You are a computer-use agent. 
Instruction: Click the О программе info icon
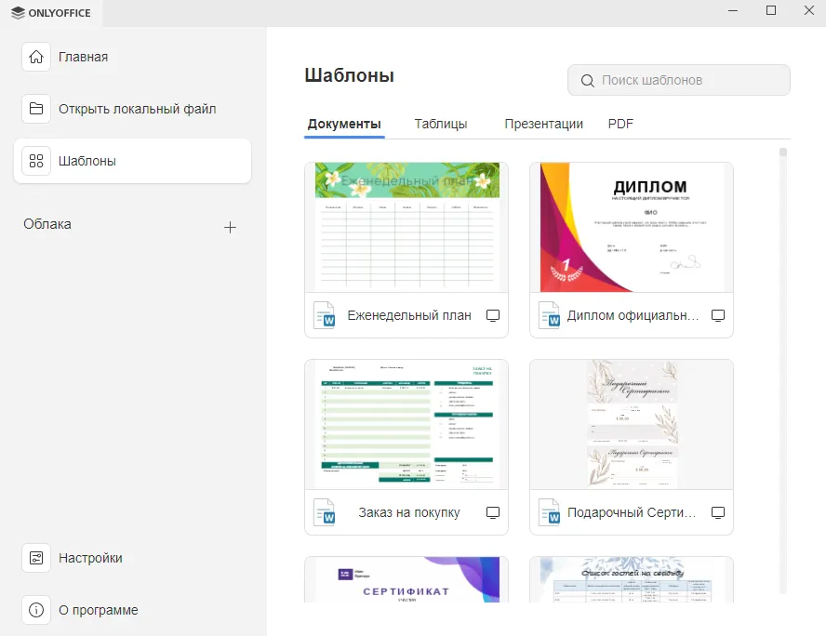pyautogui.click(x=36, y=610)
